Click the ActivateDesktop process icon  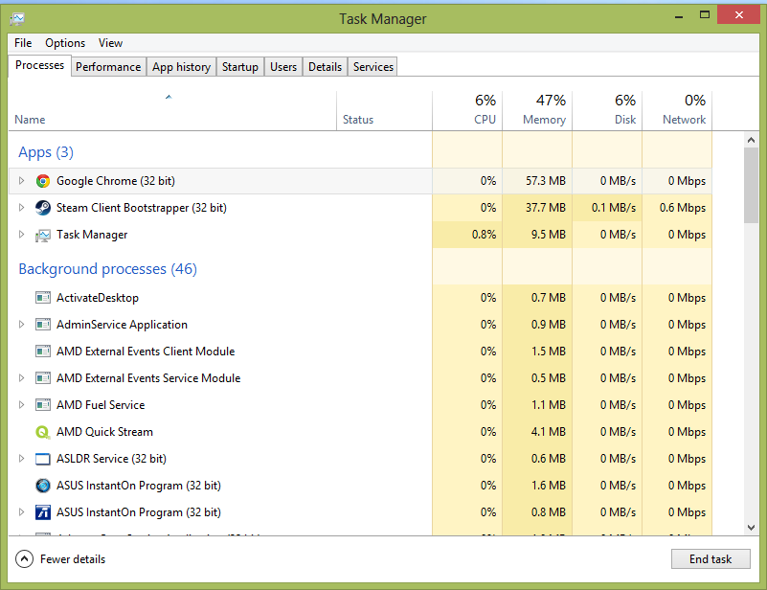[42, 298]
